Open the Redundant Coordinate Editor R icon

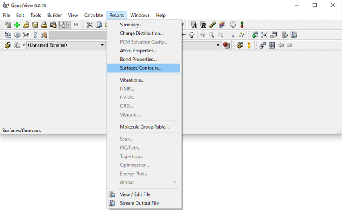point(203,25)
